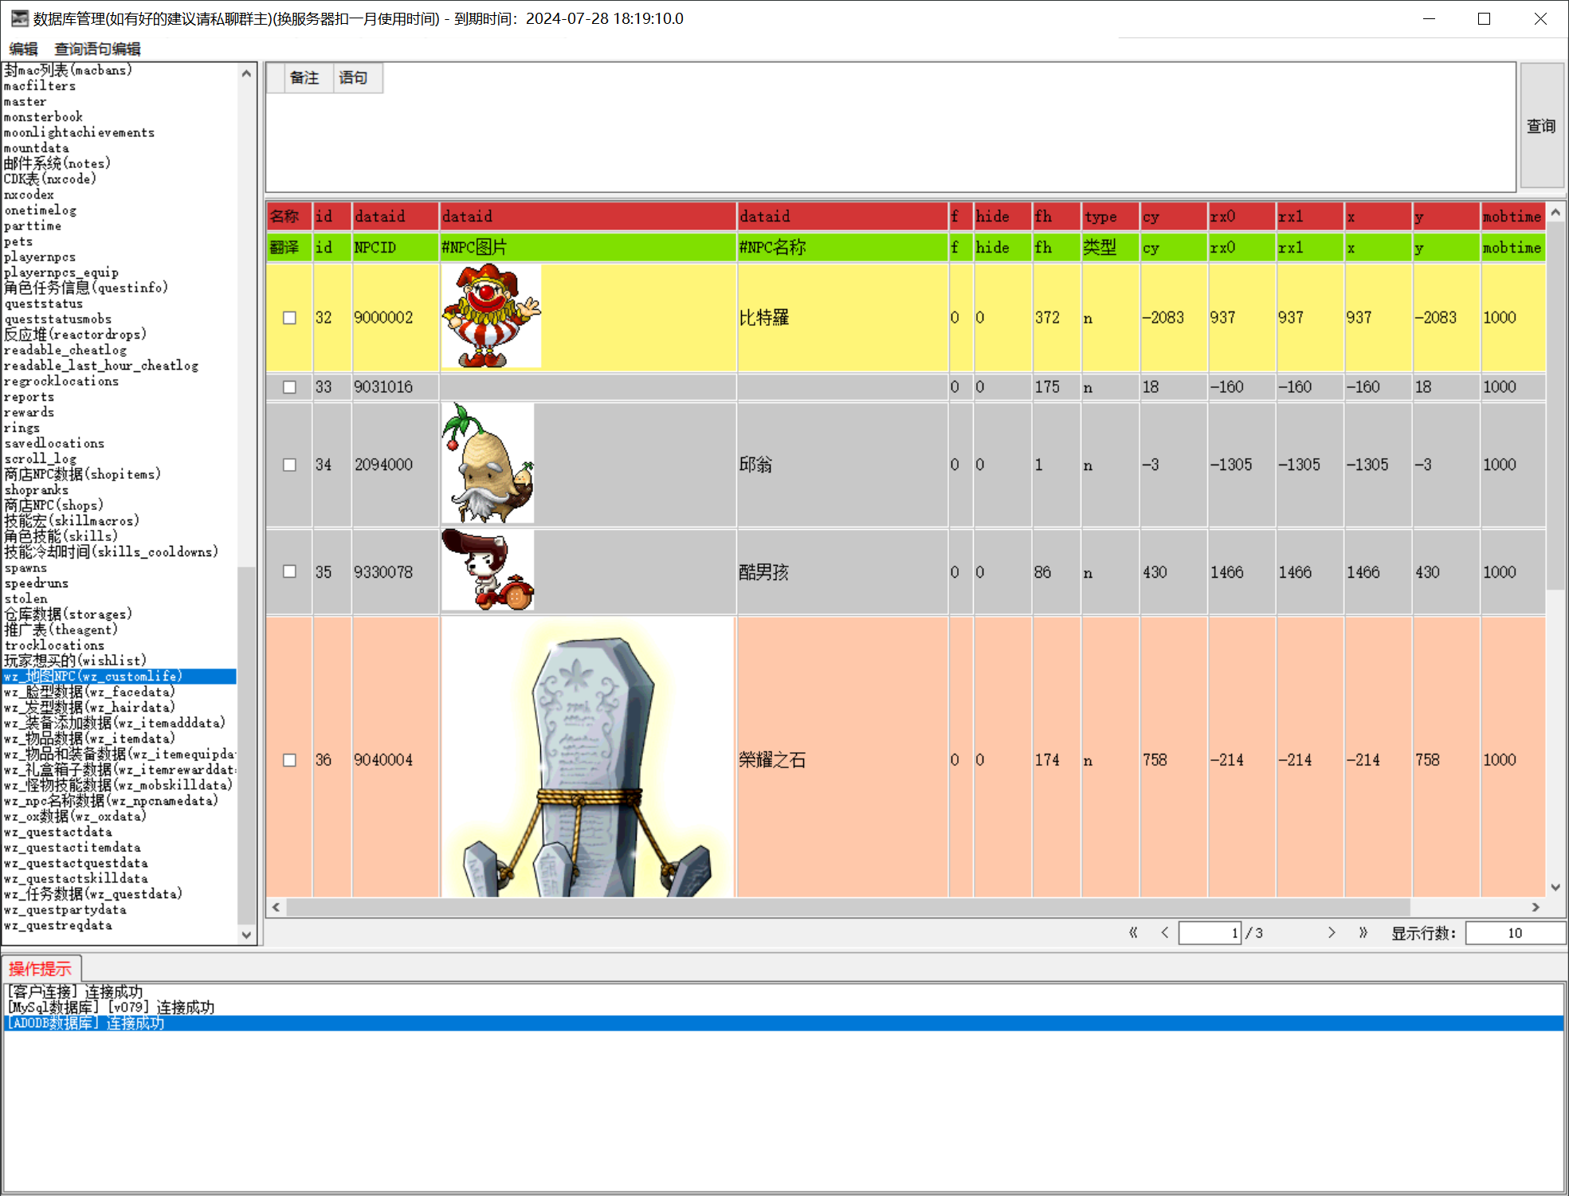
Task: Click the NPCID column header
Action: 395,247
